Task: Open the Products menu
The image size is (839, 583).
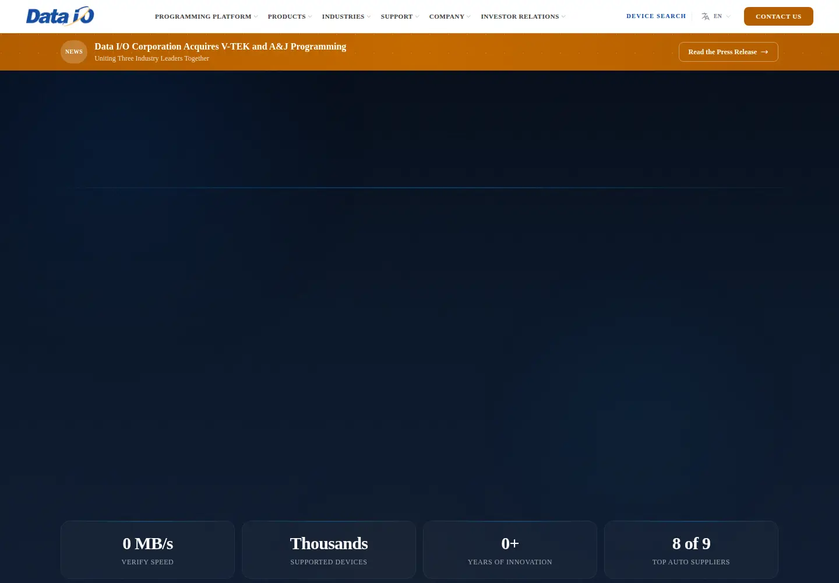Action: point(290,16)
